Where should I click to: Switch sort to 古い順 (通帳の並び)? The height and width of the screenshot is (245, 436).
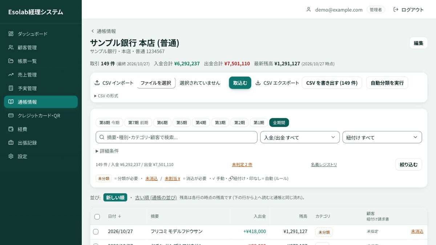pyautogui.click(x=156, y=198)
